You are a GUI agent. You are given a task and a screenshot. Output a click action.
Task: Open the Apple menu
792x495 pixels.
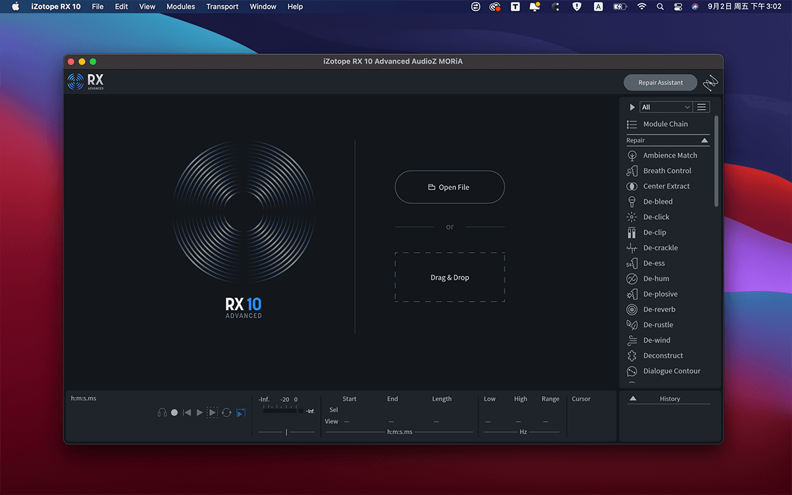coord(16,7)
